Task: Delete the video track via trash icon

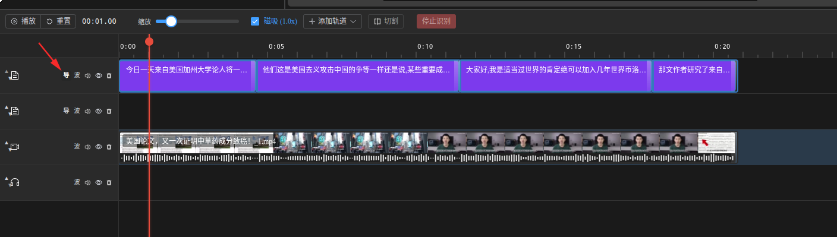Action: click(109, 147)
